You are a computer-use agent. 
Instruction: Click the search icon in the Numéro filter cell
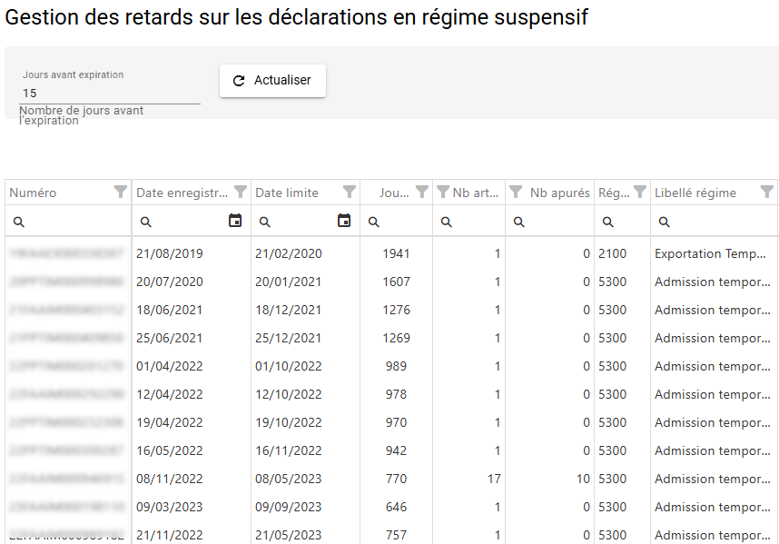coord(16,221)
